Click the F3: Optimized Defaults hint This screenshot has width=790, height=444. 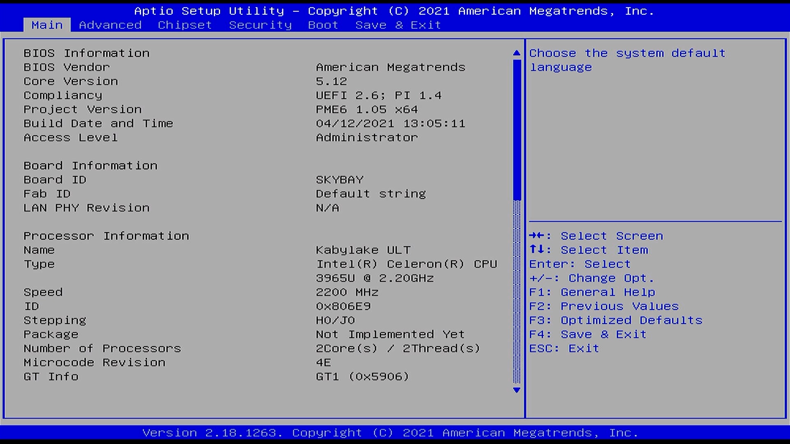pos(616,320)
